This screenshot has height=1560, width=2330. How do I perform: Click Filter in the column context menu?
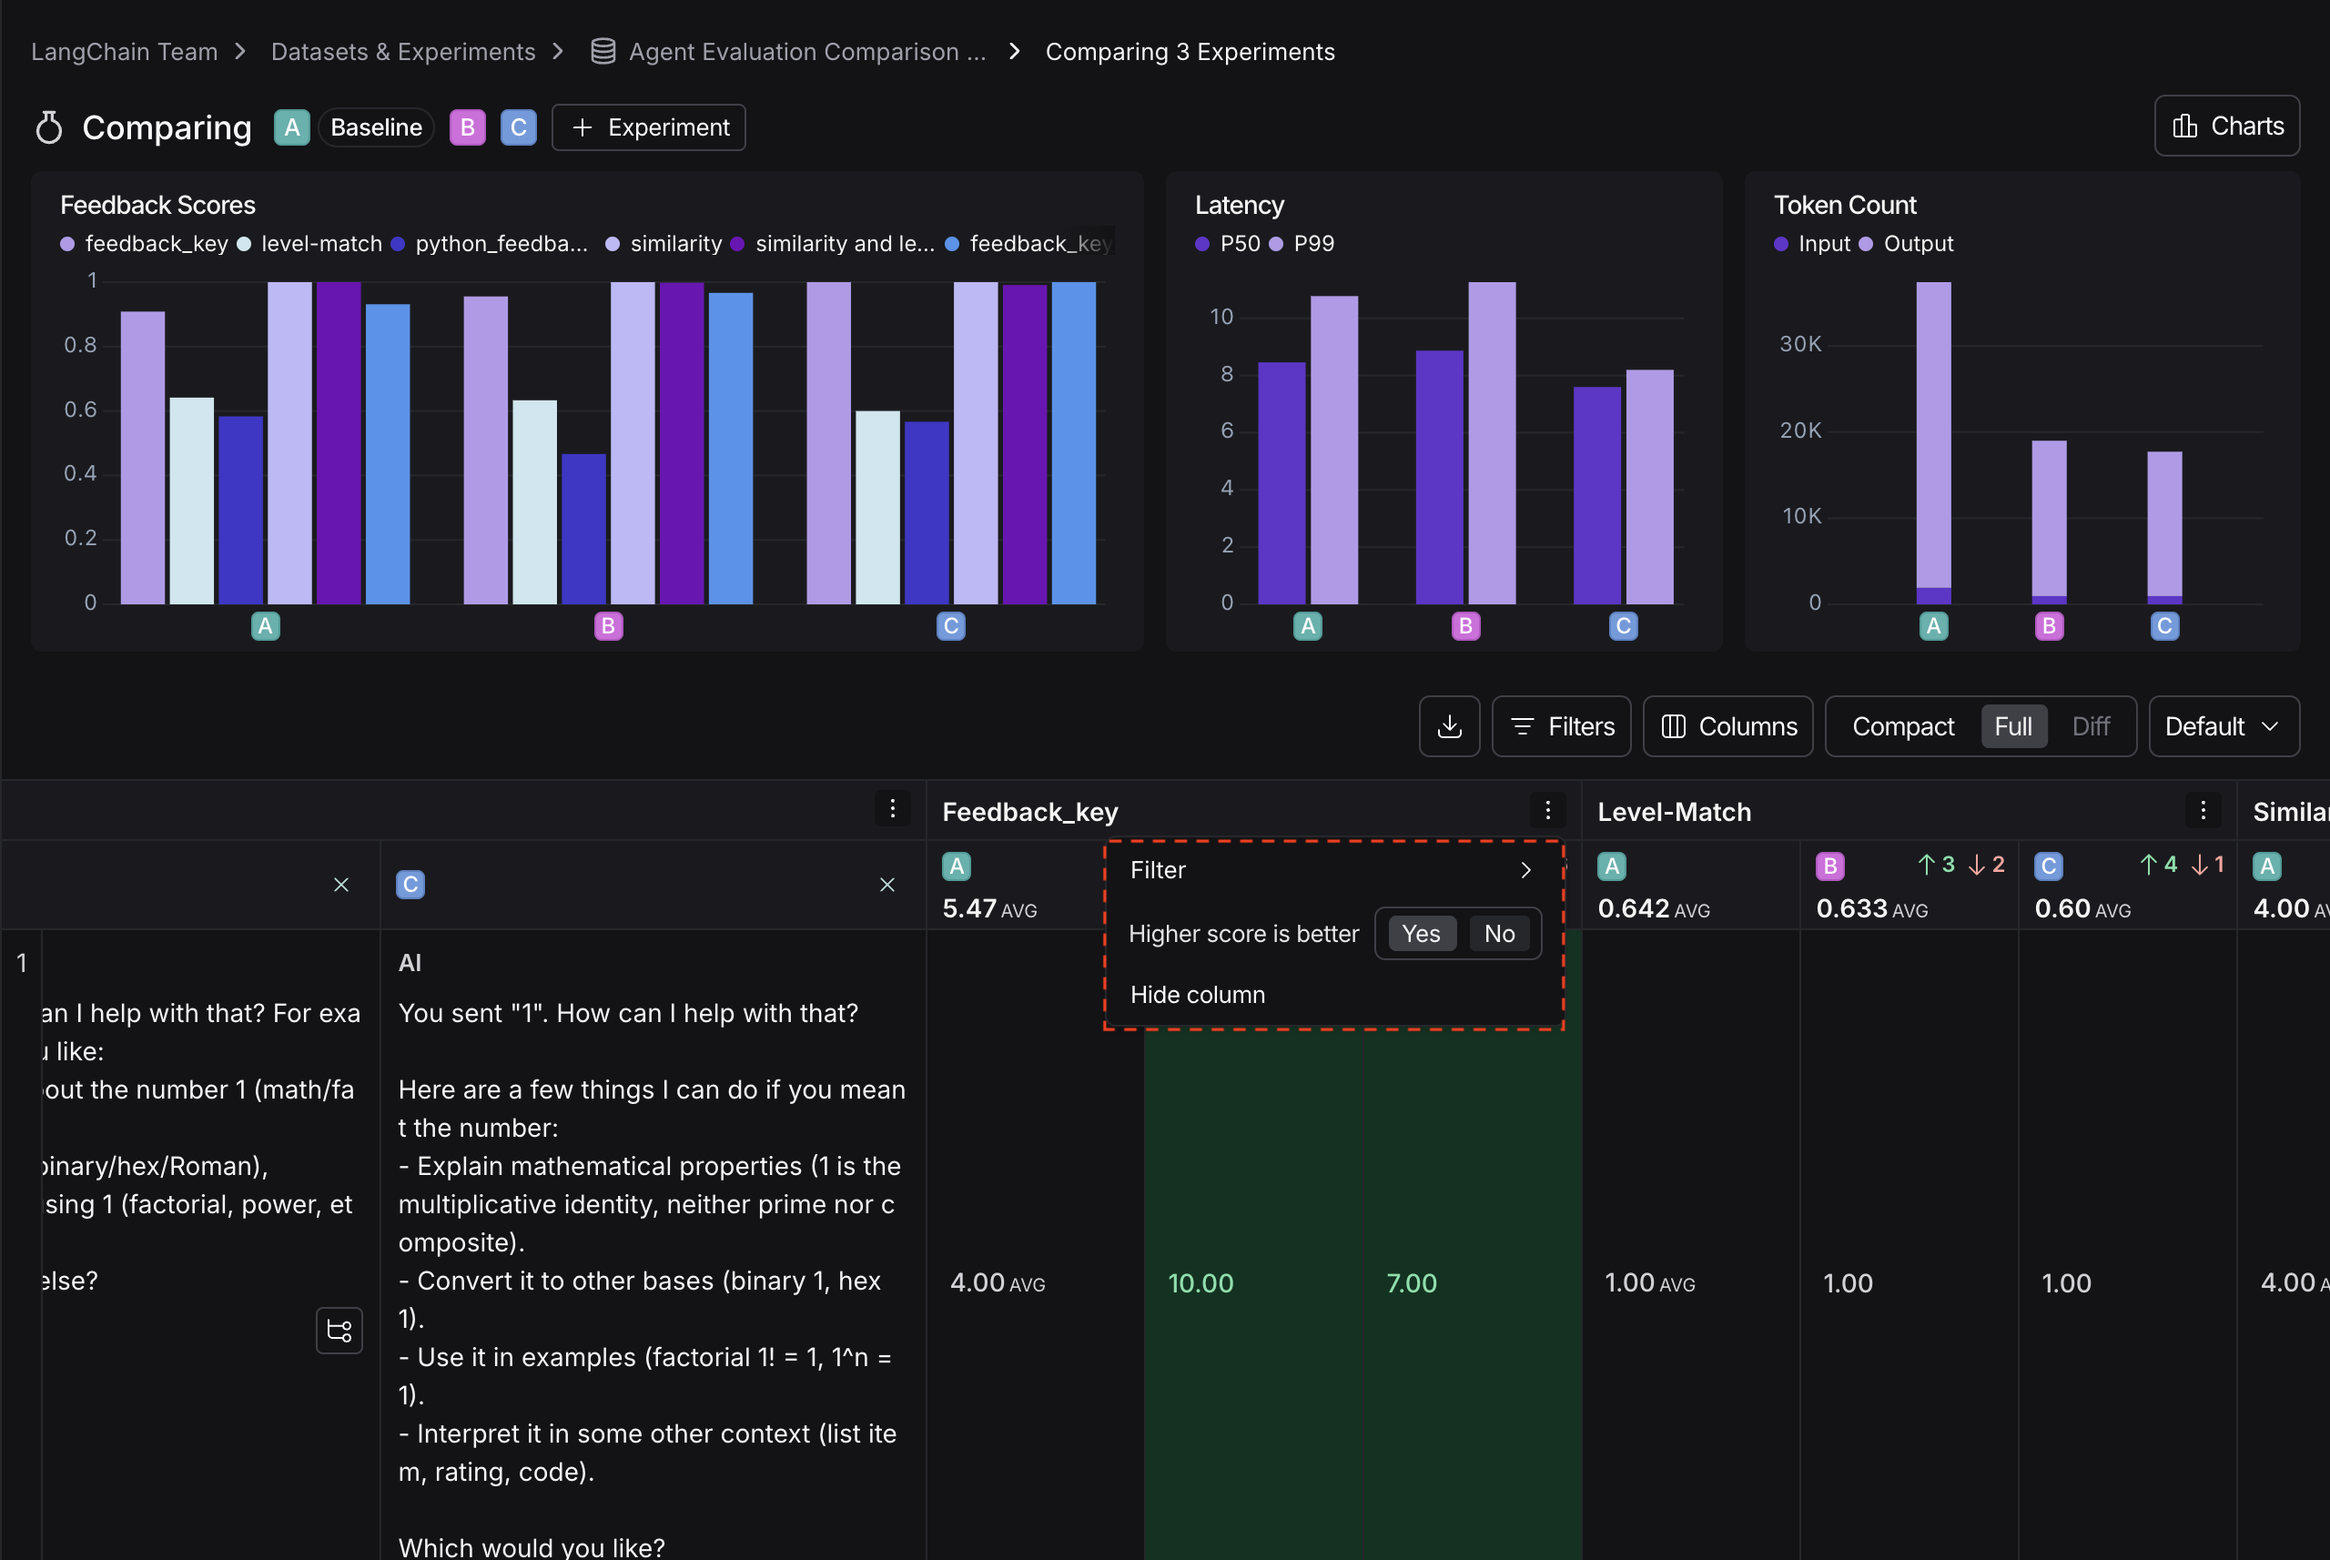1158,868
